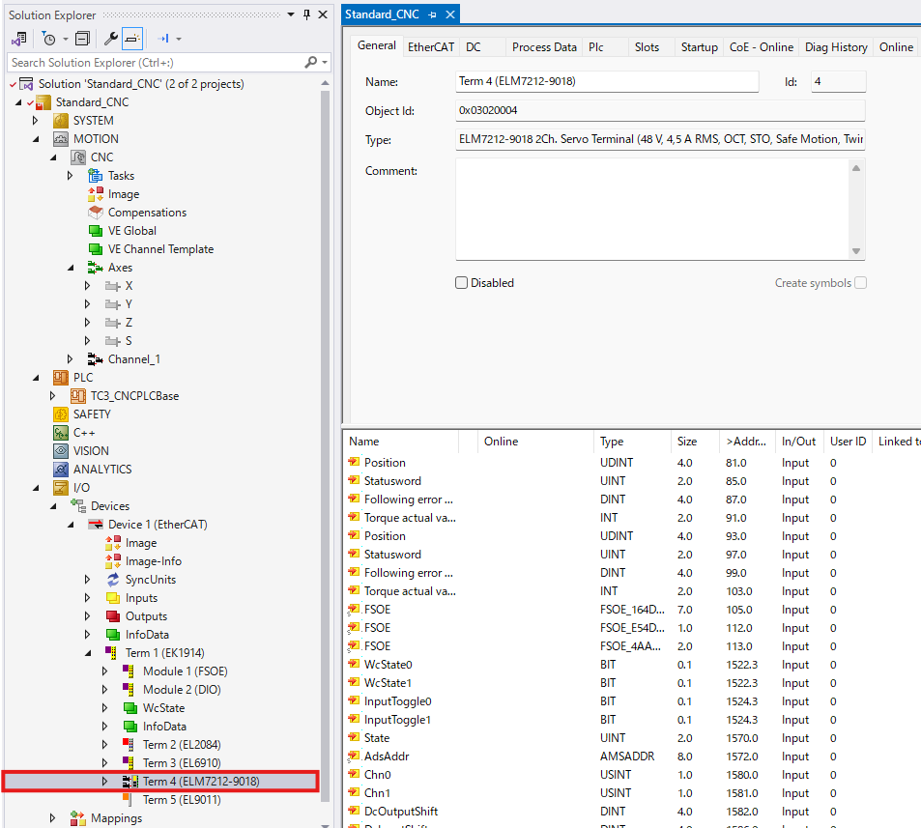This screenshot has height=828, width=921.
Task: Click the MOTION node icon
Action: pos(61,138)
